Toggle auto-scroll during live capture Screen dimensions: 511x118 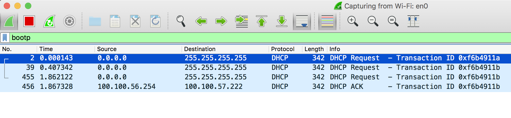302,21
